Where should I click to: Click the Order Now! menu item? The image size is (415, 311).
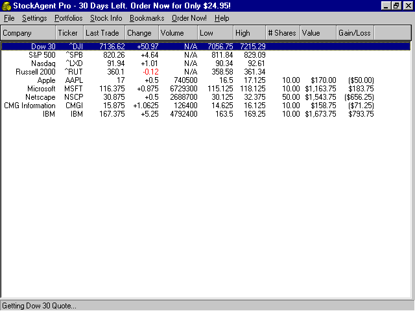[x=189, y=18]
